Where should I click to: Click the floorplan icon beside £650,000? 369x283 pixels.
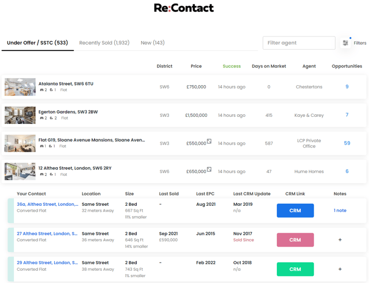point(209,169)
